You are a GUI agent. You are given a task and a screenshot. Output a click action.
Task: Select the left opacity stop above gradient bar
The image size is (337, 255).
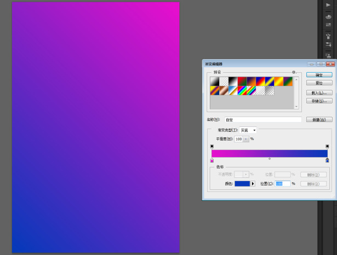pos(212,146)
